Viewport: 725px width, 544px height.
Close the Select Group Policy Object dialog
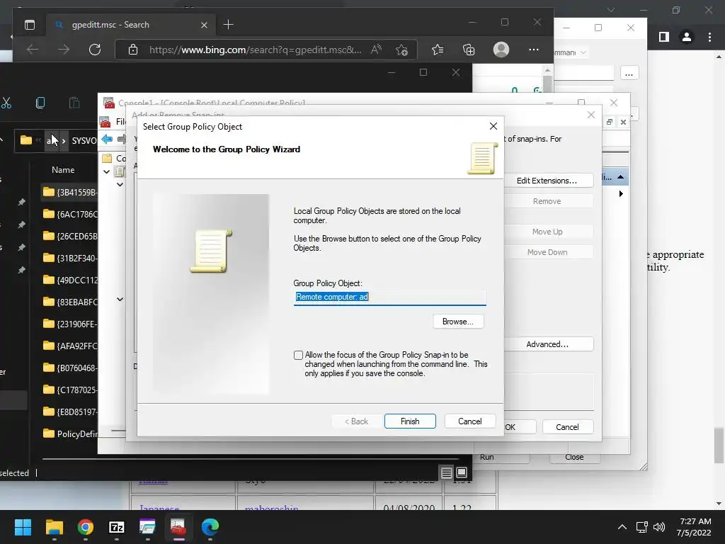tap(493, 126)
